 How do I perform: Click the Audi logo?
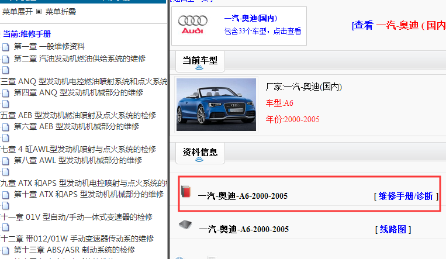pos(193,25)
